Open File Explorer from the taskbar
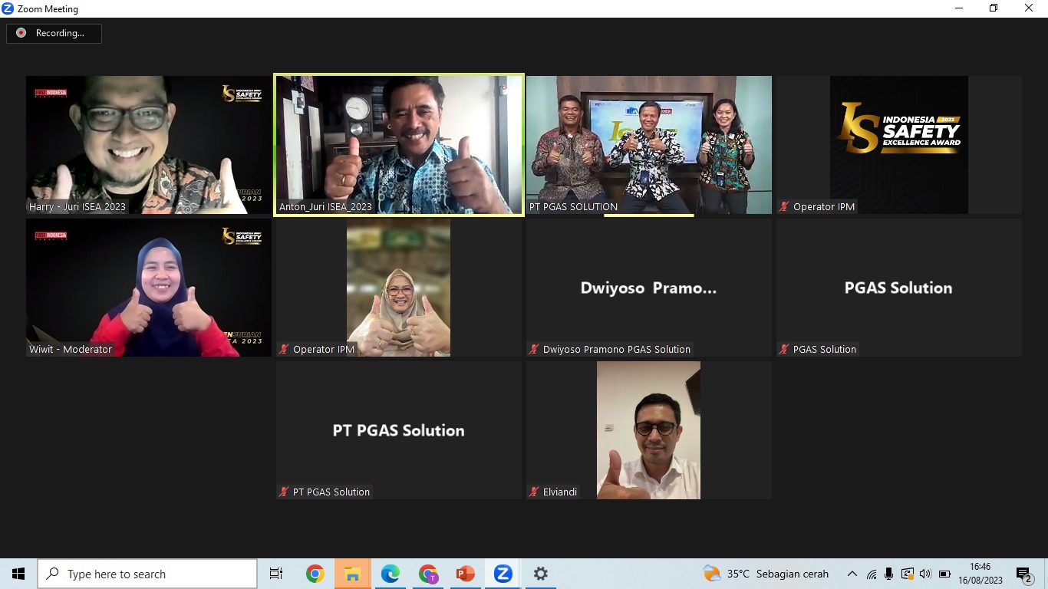The image size is (1048, 589). tap(352, 574)
